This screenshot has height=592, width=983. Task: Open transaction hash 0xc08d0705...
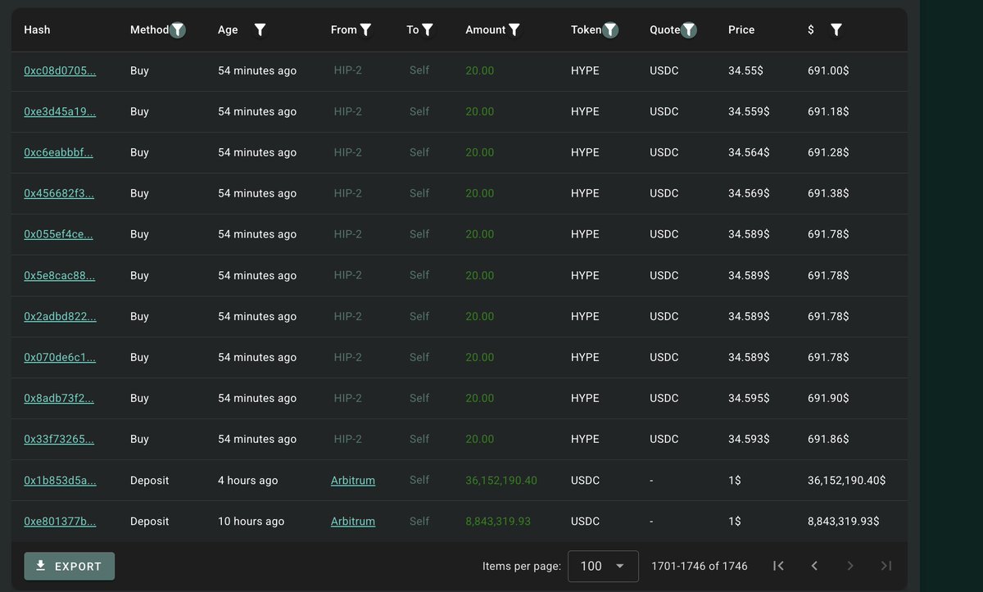(x=60, y=70)
